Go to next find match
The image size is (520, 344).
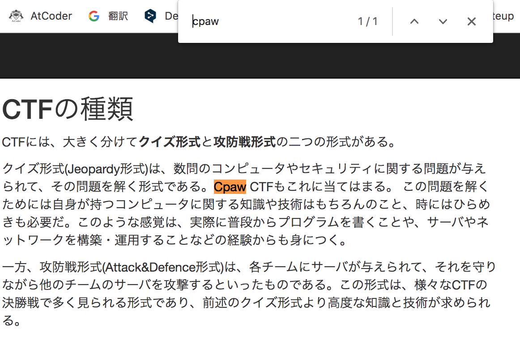443,21
